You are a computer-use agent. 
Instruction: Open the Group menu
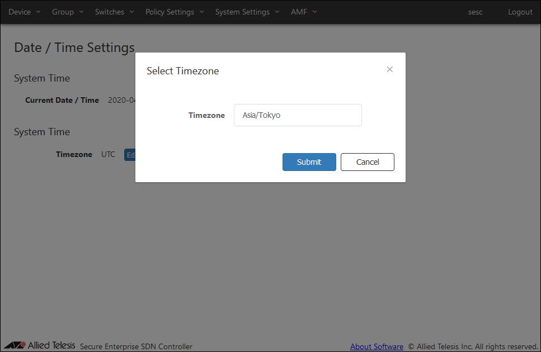point(63,12)
